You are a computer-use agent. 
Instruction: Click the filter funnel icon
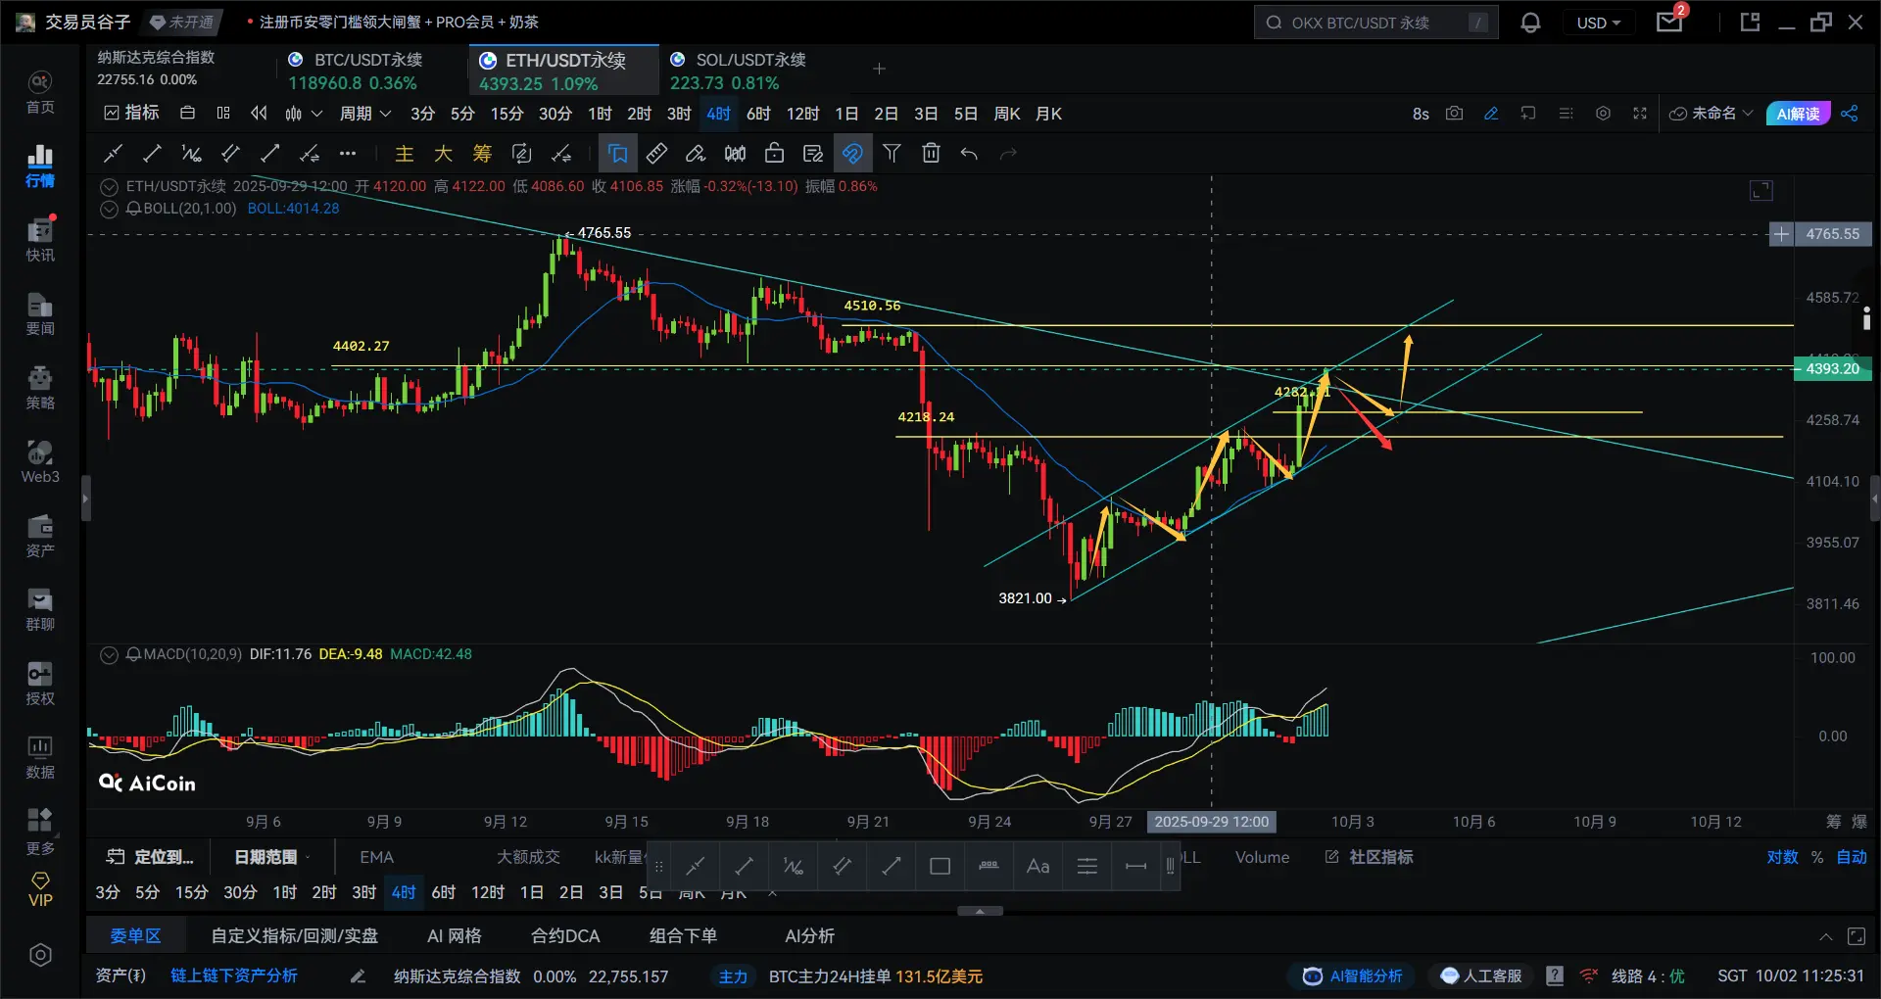892,153
